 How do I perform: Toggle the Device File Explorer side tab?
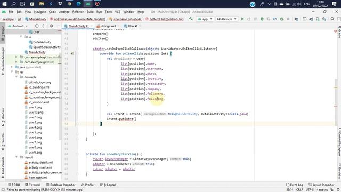click(x=339, y=142)
